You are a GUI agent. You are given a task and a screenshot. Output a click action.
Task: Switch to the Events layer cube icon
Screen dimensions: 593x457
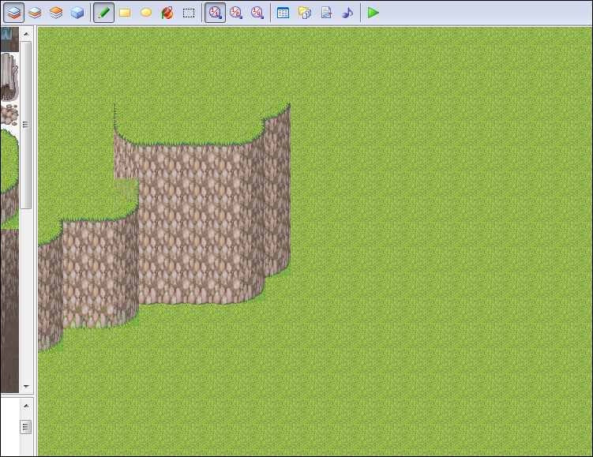pyautogui.click(x=77, y=13)
